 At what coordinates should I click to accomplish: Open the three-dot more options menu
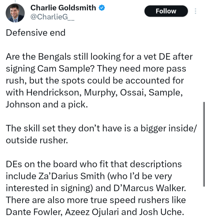point(195,11)
